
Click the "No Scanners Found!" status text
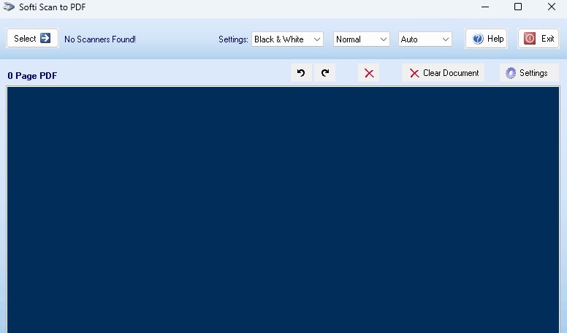coord(100,39)
